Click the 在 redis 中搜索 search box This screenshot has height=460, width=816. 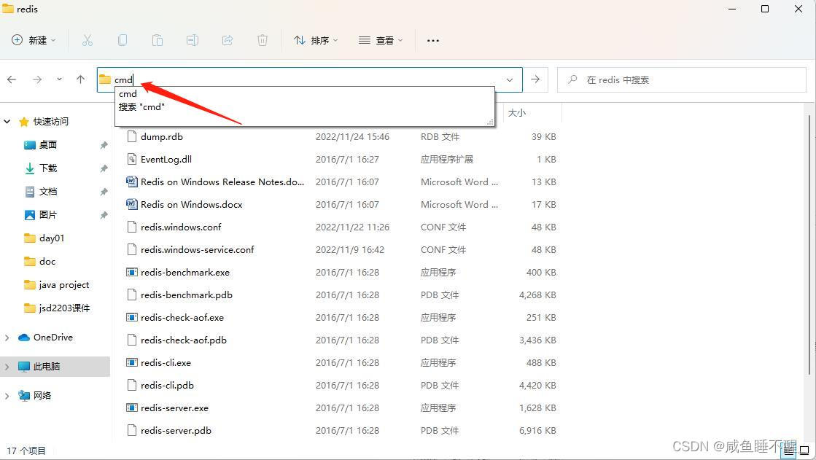(681, 79)
